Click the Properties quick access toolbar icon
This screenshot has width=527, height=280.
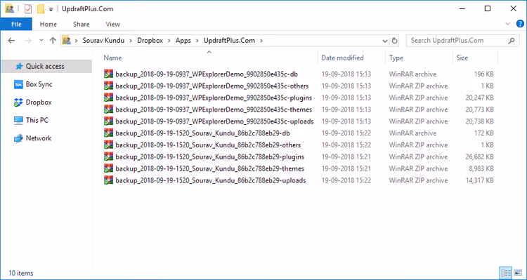click(28, 9)
